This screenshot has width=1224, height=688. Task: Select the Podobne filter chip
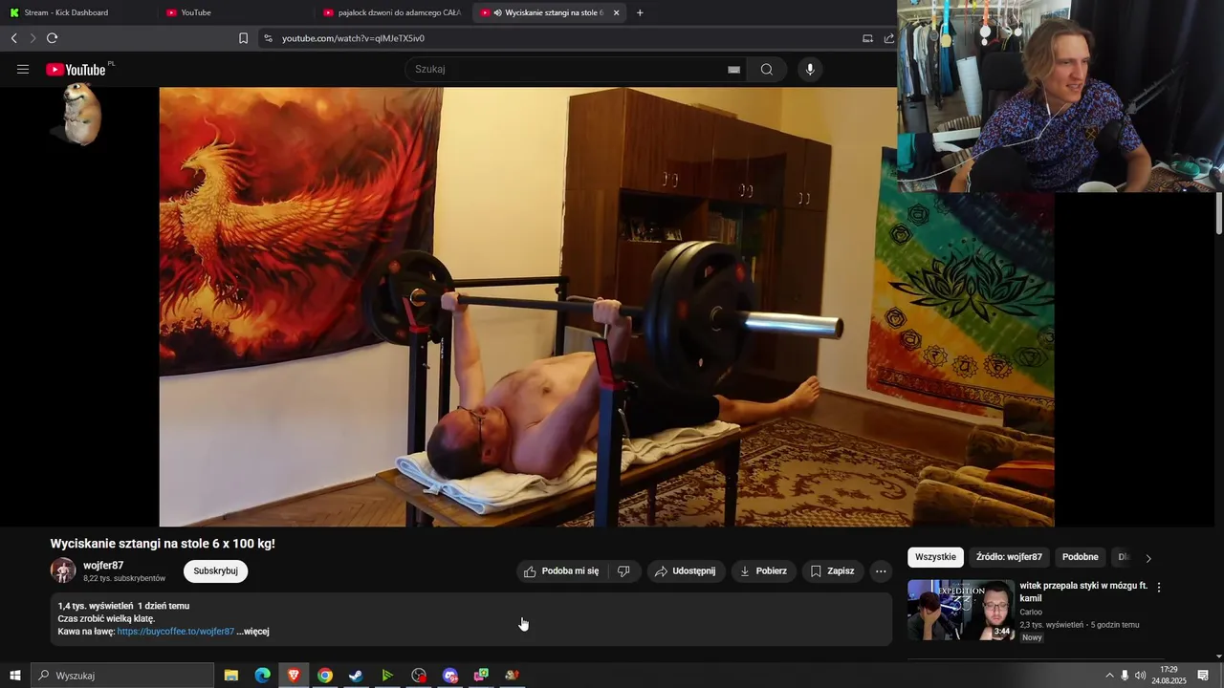(x=1081, y=557)
